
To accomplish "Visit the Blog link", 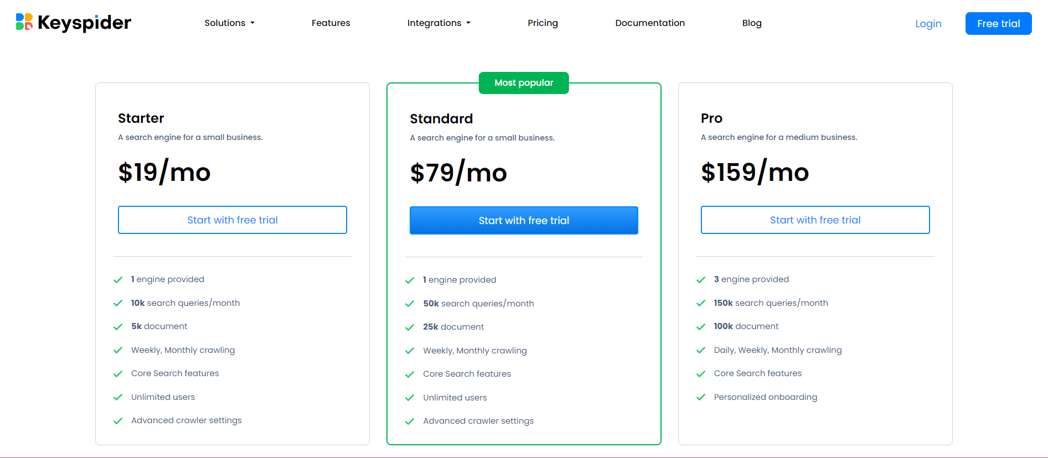I will [752, 23].
